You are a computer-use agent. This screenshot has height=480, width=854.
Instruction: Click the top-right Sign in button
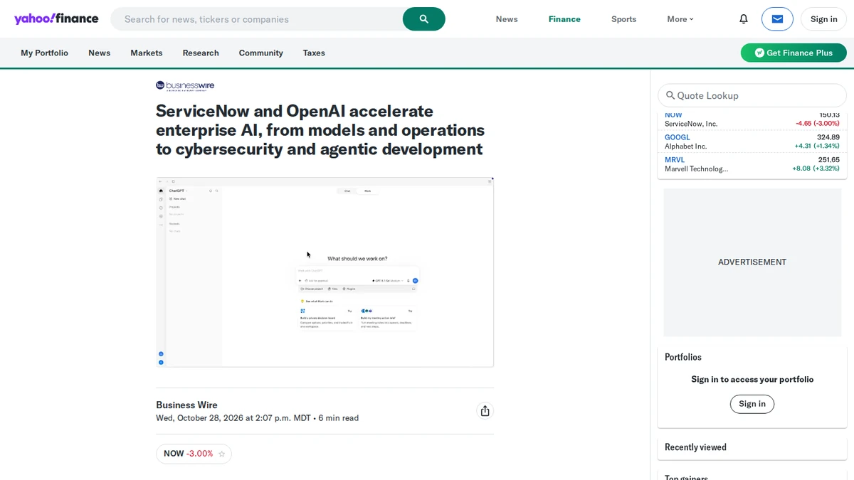pos(823,19)
